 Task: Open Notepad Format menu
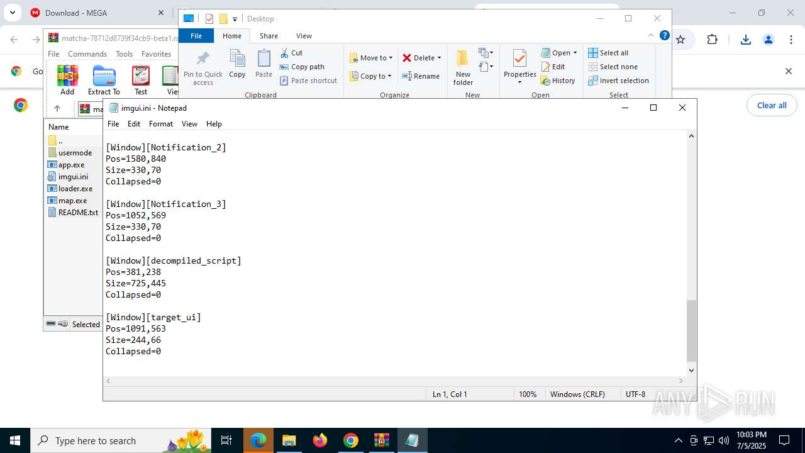click(161, 124)
